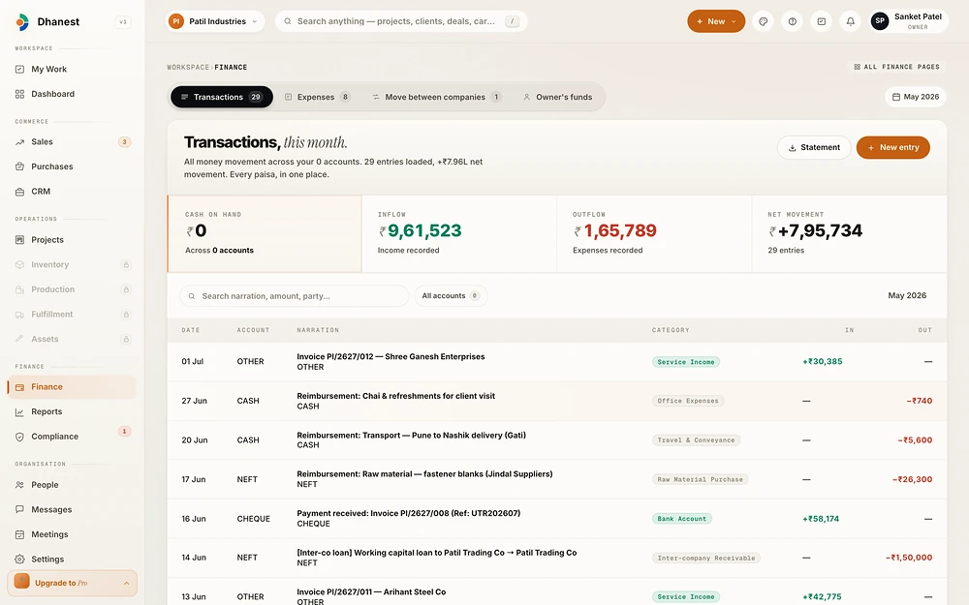
Task: Open Sanket Patel user menu
Action: pyautogui.click(x=908, y=21)
